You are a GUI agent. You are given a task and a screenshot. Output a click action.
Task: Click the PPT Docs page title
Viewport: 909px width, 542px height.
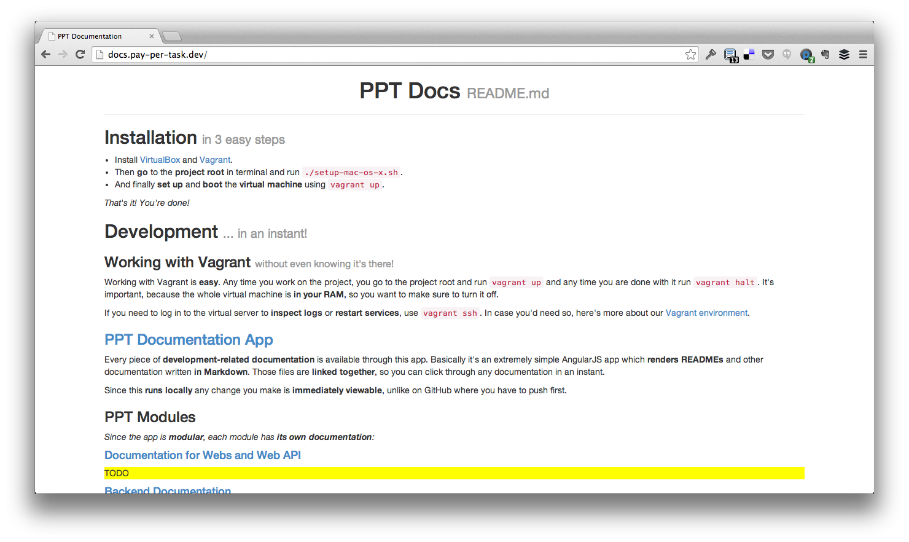coord(410,91)
